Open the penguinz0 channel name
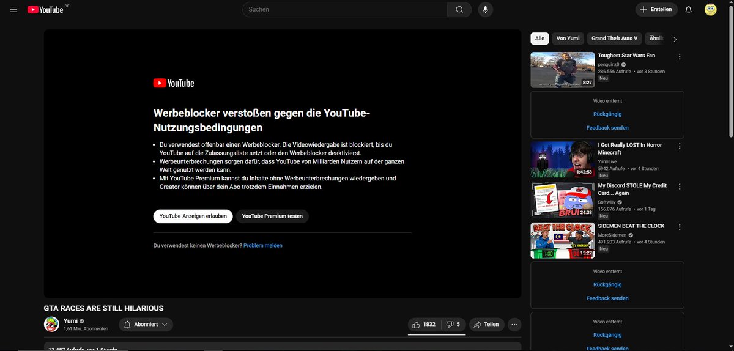 pyautogui.click(x=609, y=64)
